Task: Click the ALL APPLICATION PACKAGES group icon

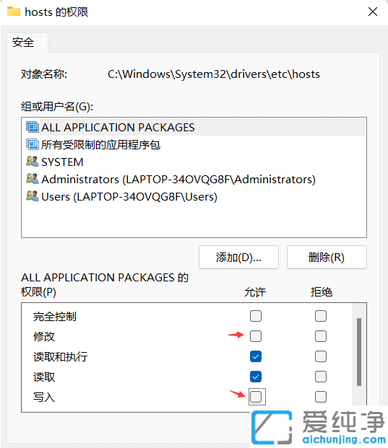Action: pos(32,127)
